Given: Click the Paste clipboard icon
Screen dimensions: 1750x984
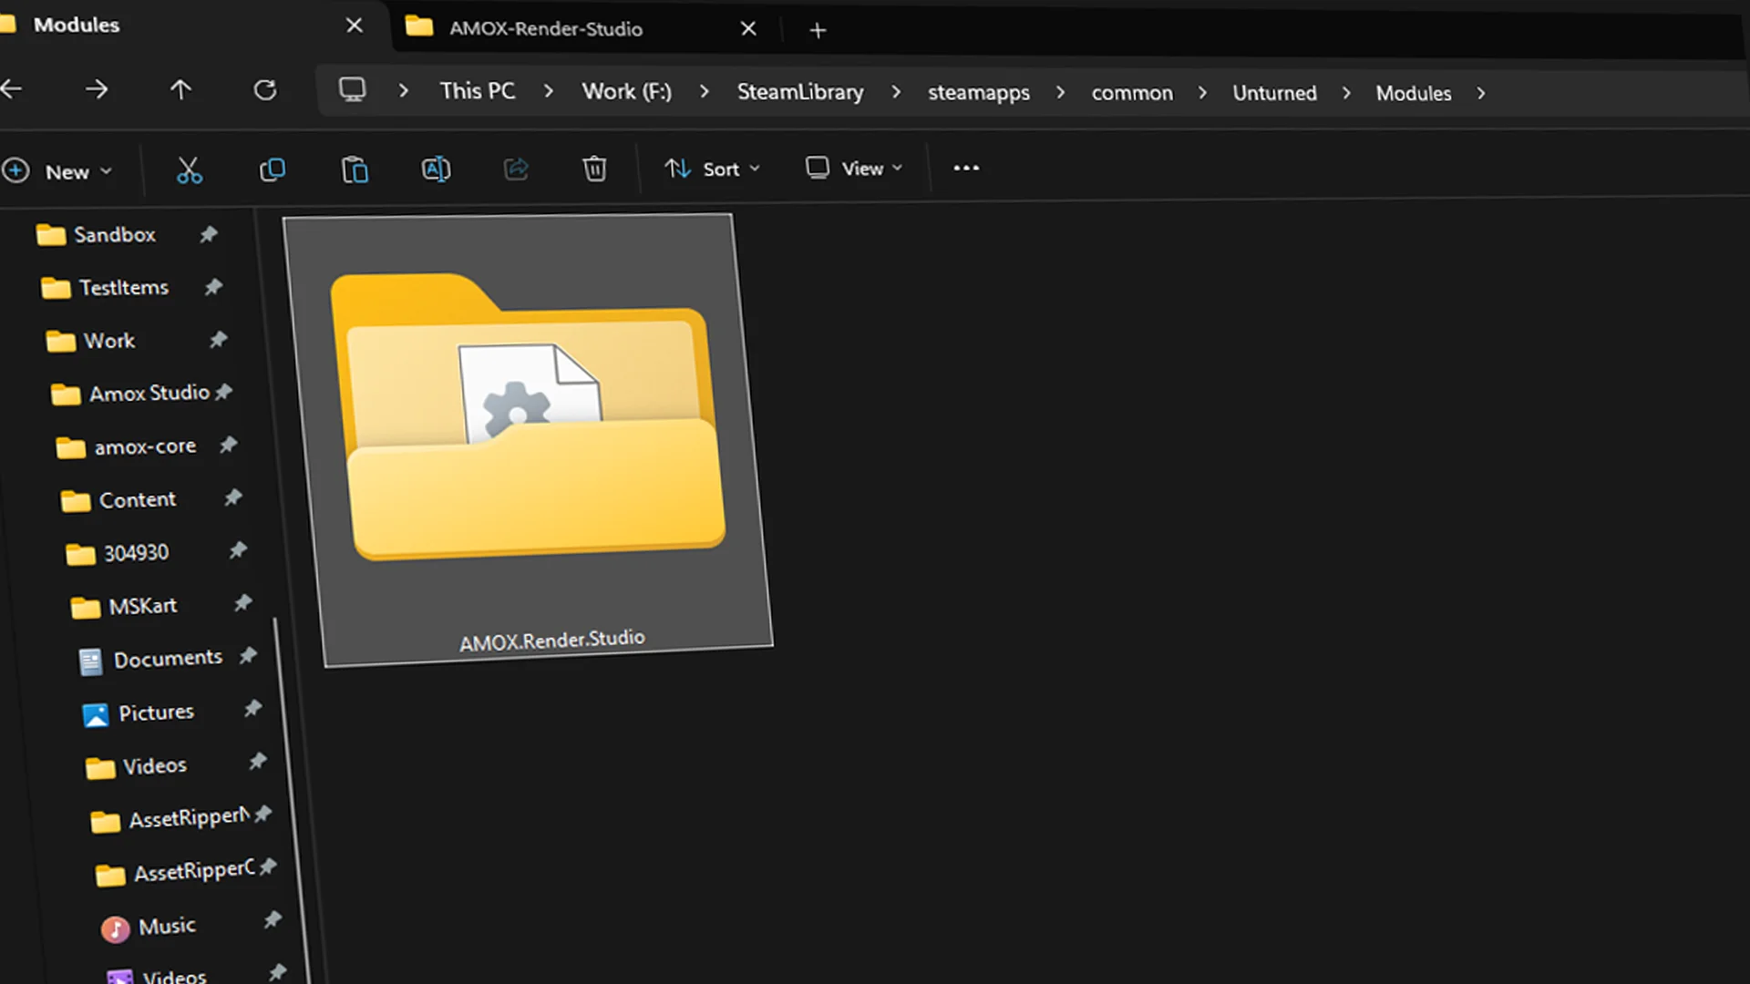Looking at the screenshot, I should 355,169.
